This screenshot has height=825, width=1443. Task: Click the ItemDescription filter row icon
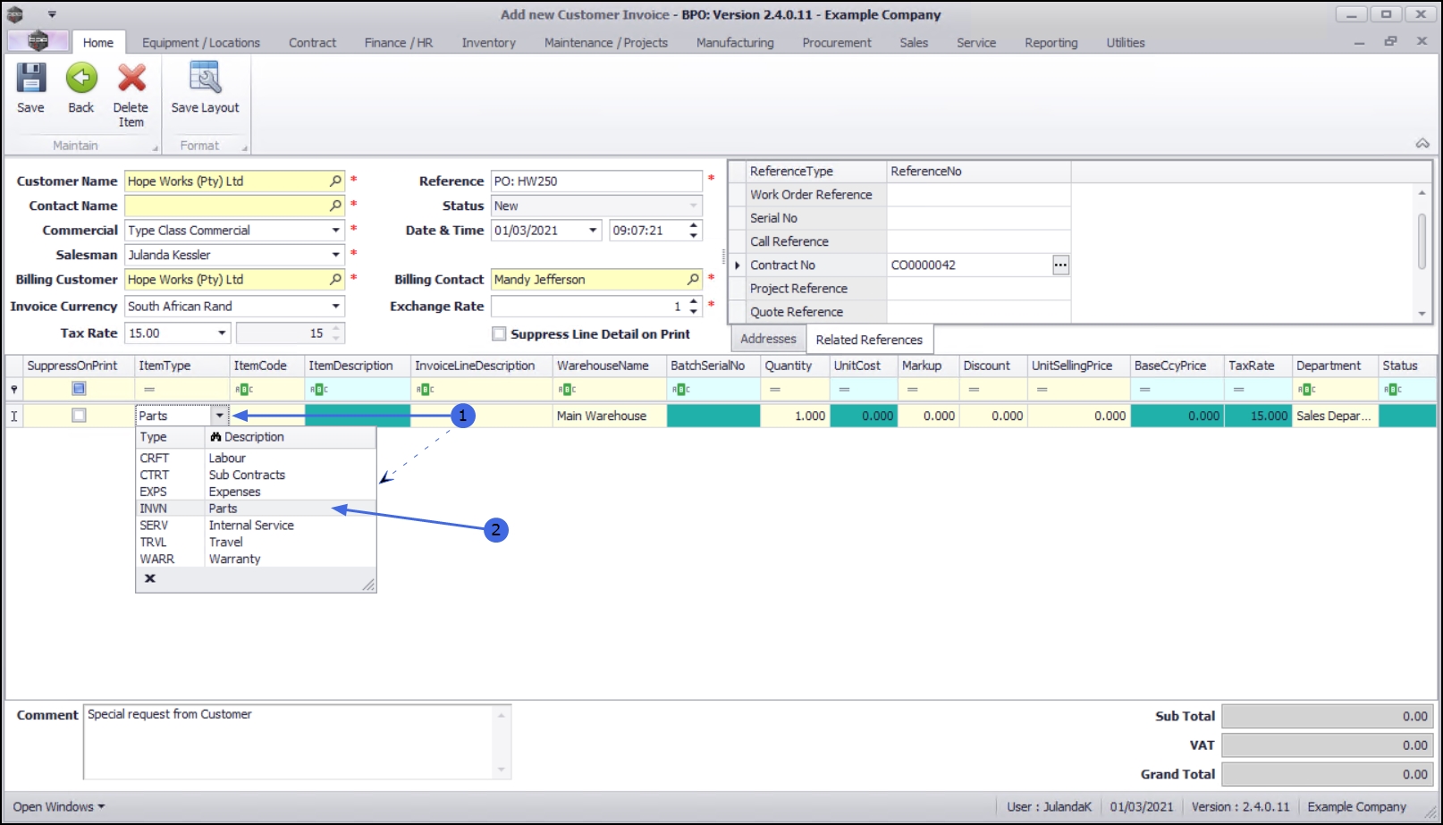click(x=319, y=390)
